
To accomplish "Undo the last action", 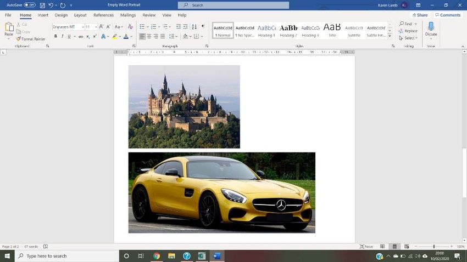I will (x=51, y=5).
